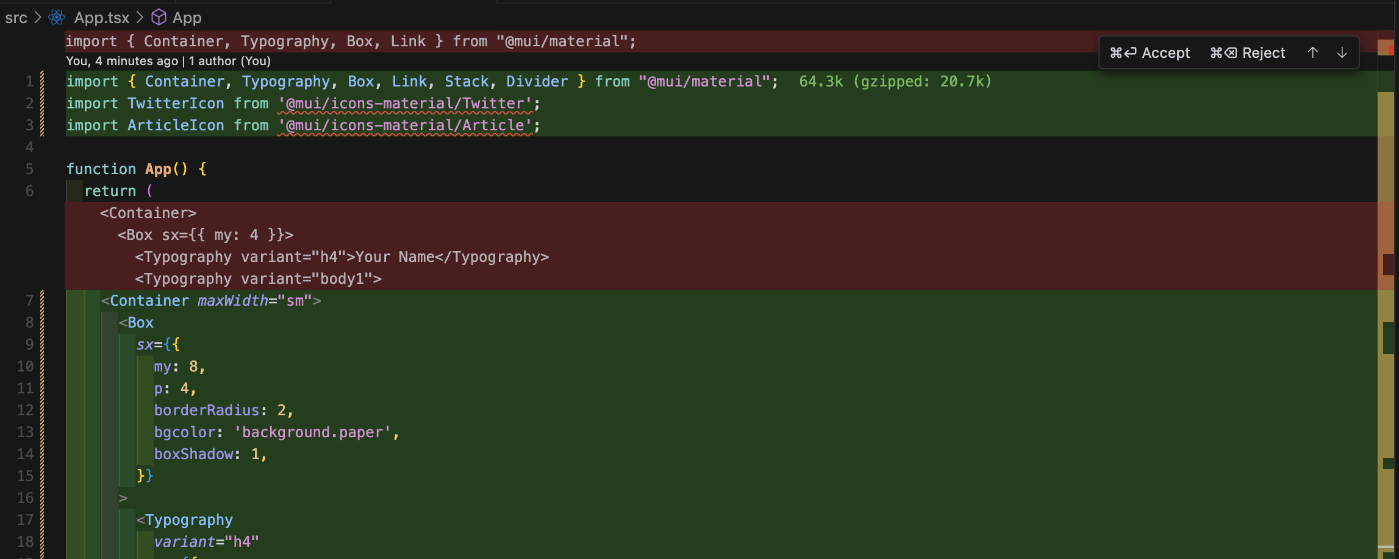Click 'p: 4,' property line

(175, 388)
